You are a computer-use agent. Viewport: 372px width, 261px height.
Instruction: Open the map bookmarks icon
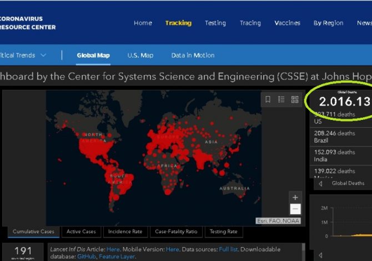[x=268, y=99]
